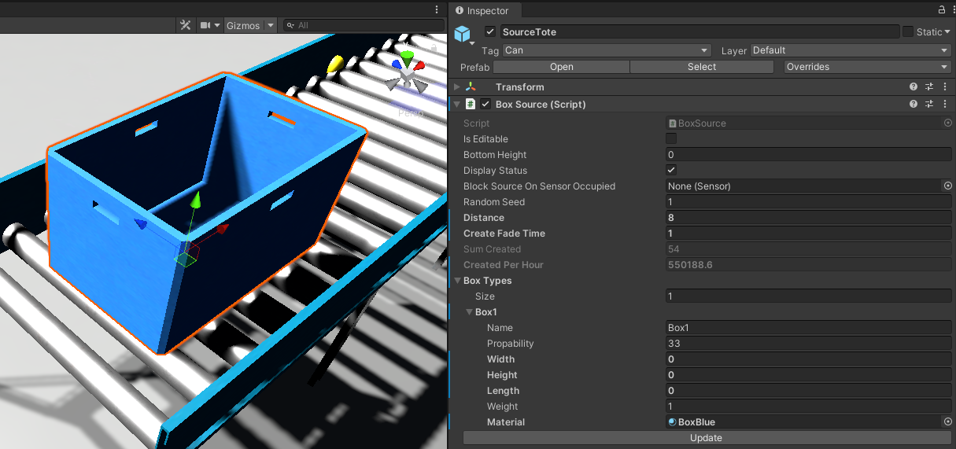The image size is (956, 449).
Task: Click object picker for Block Source sensor
Action: pyautogui.click(x=947, y=186)
